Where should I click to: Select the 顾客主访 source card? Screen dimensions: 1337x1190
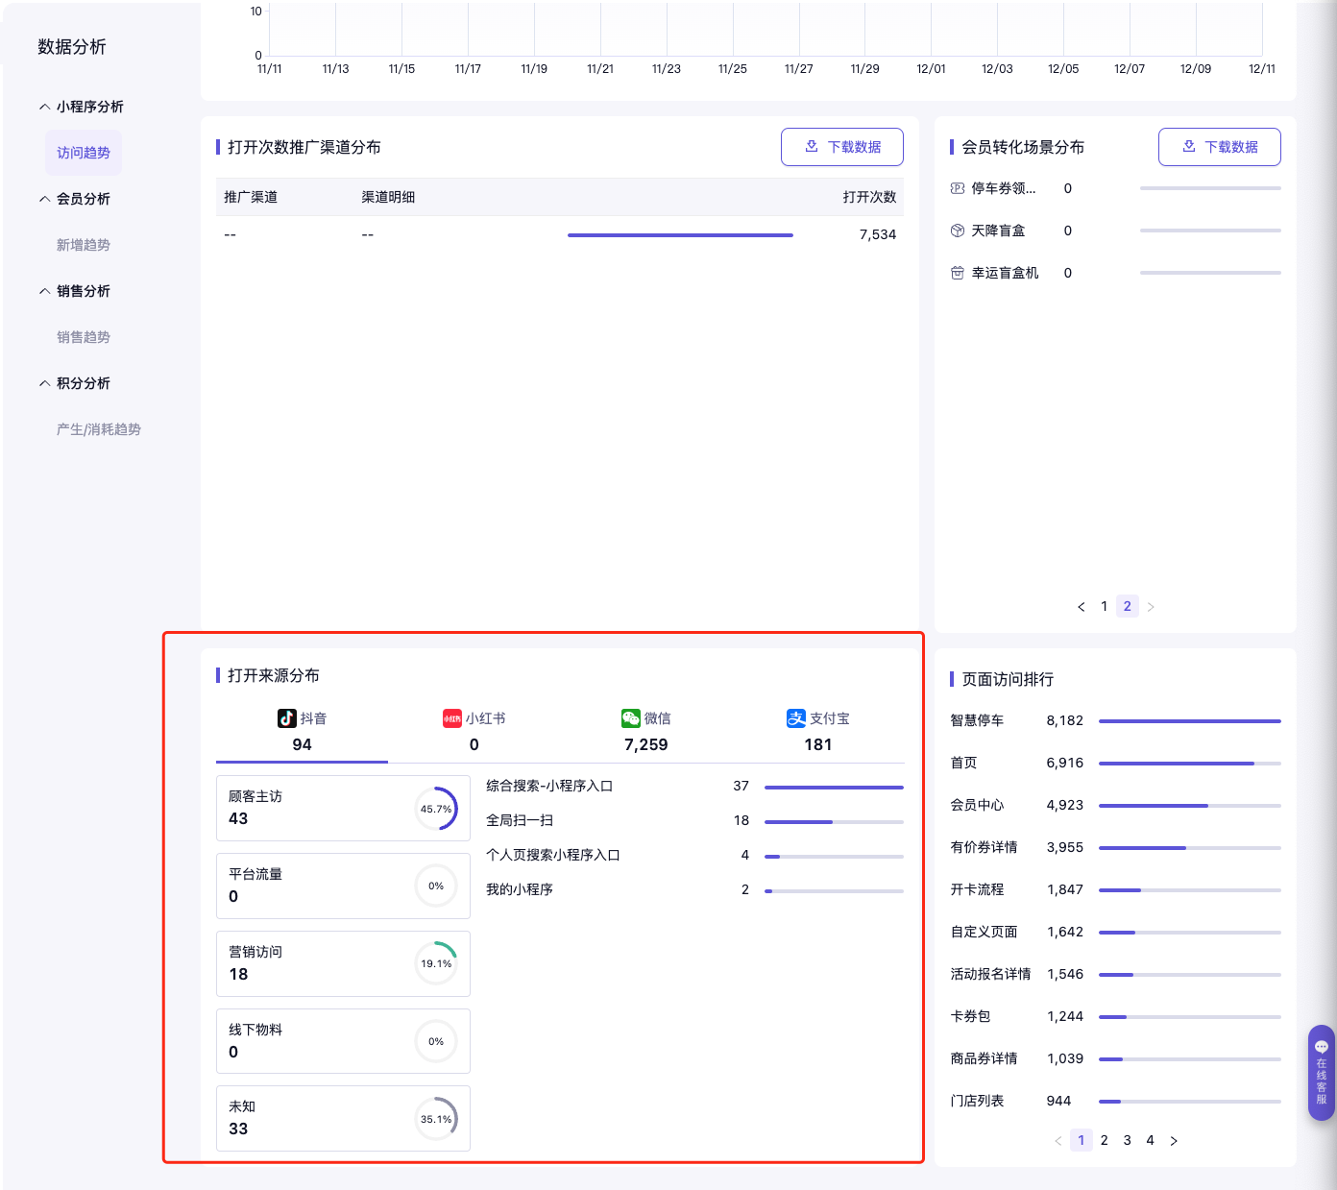343,808
